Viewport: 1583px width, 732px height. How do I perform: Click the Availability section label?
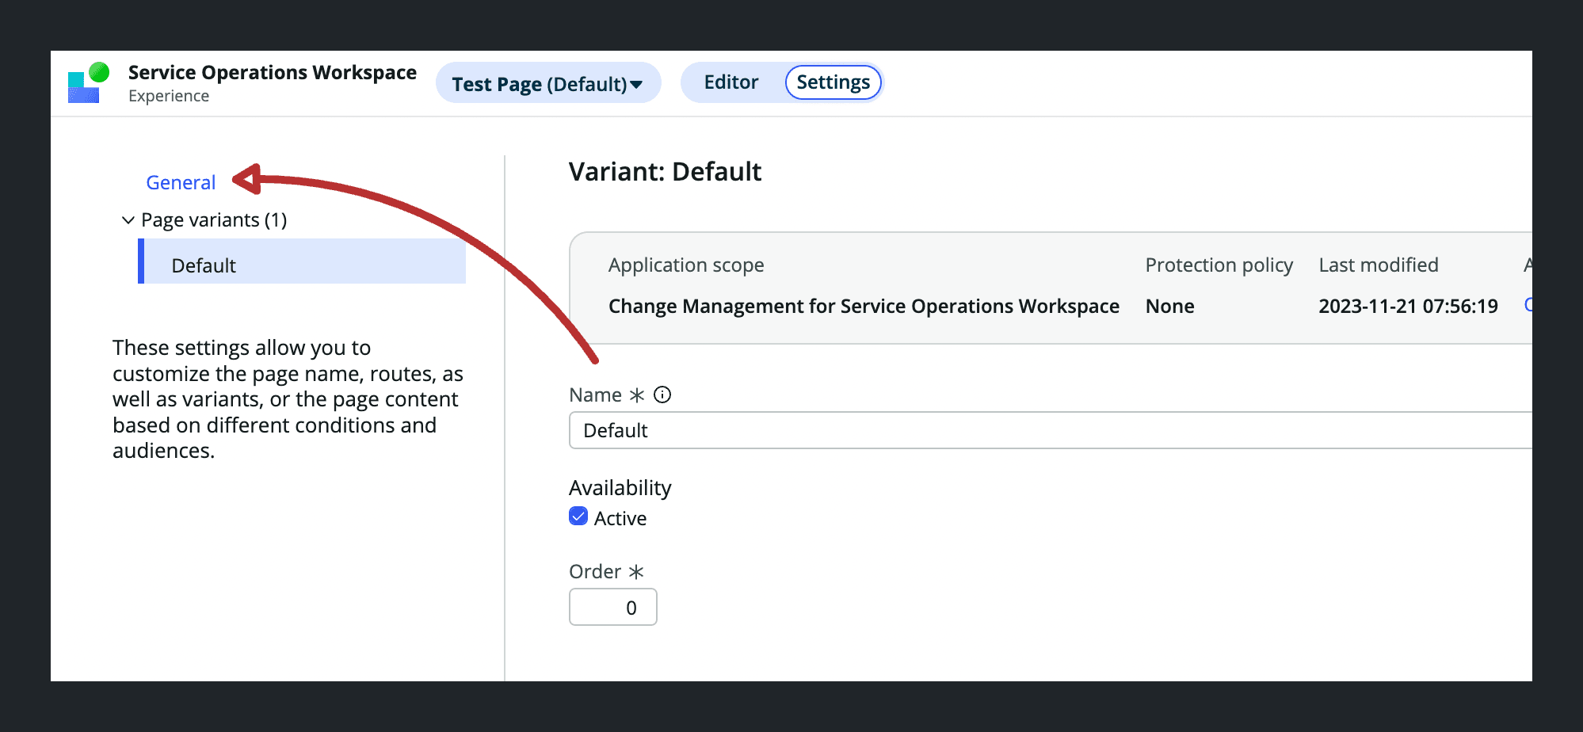point(620,487)
